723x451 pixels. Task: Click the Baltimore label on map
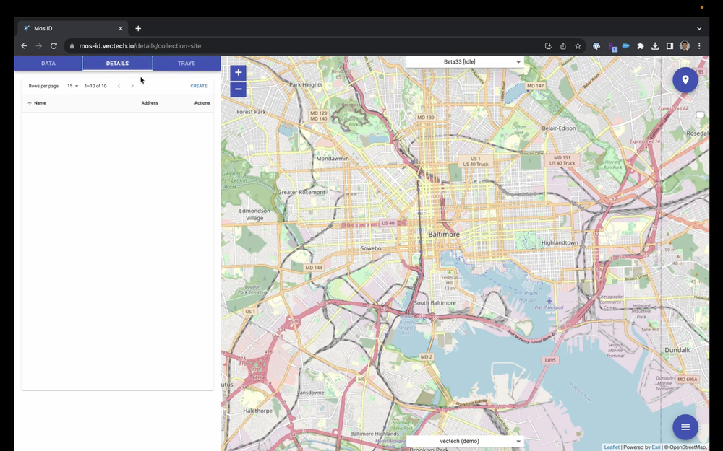click(x=444, y=235)
